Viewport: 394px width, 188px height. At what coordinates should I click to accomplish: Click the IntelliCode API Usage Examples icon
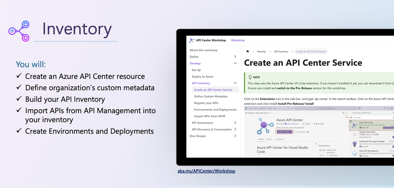point(355,144)
